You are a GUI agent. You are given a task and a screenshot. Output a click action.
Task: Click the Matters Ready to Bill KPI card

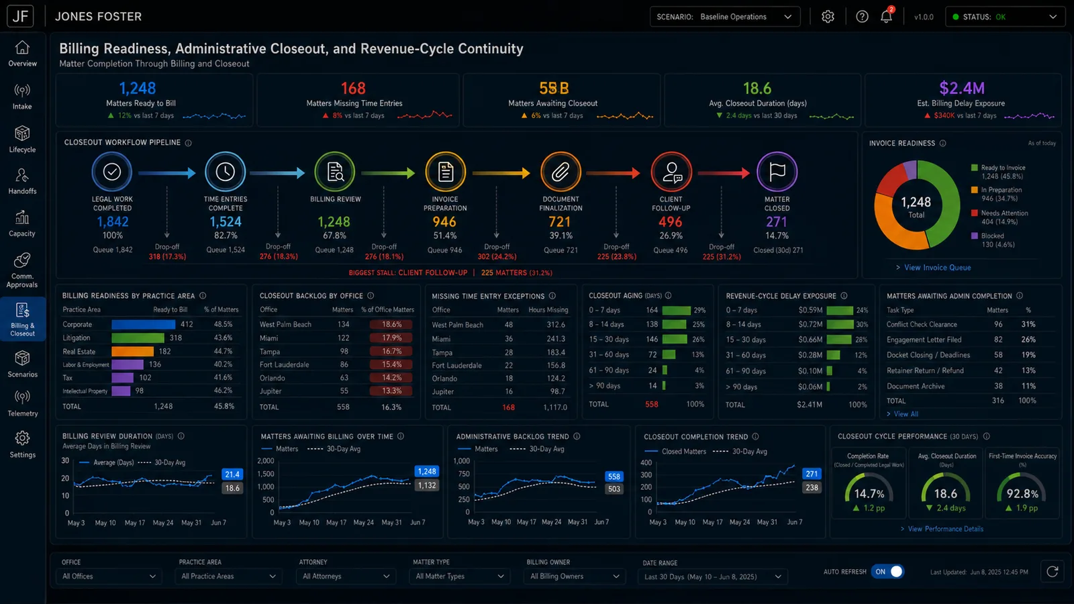point(154,100)
